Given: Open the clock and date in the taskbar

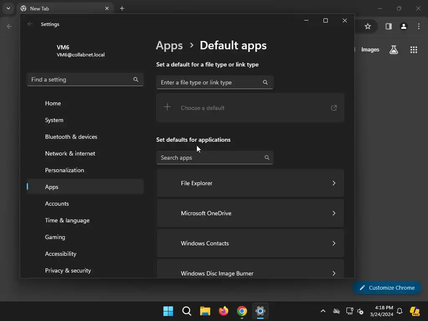Looking at the screenshot, I should pyautogui.click(x=382, y=311).
